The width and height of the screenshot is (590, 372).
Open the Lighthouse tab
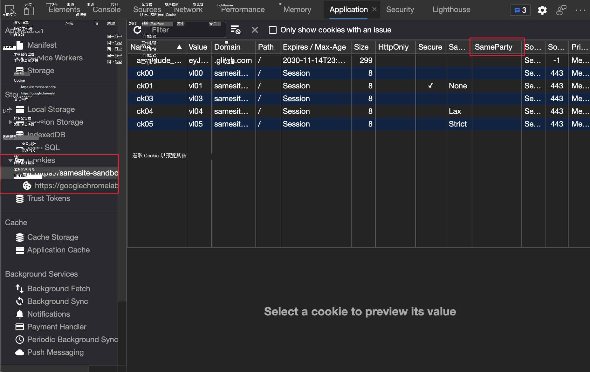click(x=451, y=10)
